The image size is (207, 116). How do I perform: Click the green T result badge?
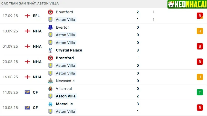tap(200, 92)
